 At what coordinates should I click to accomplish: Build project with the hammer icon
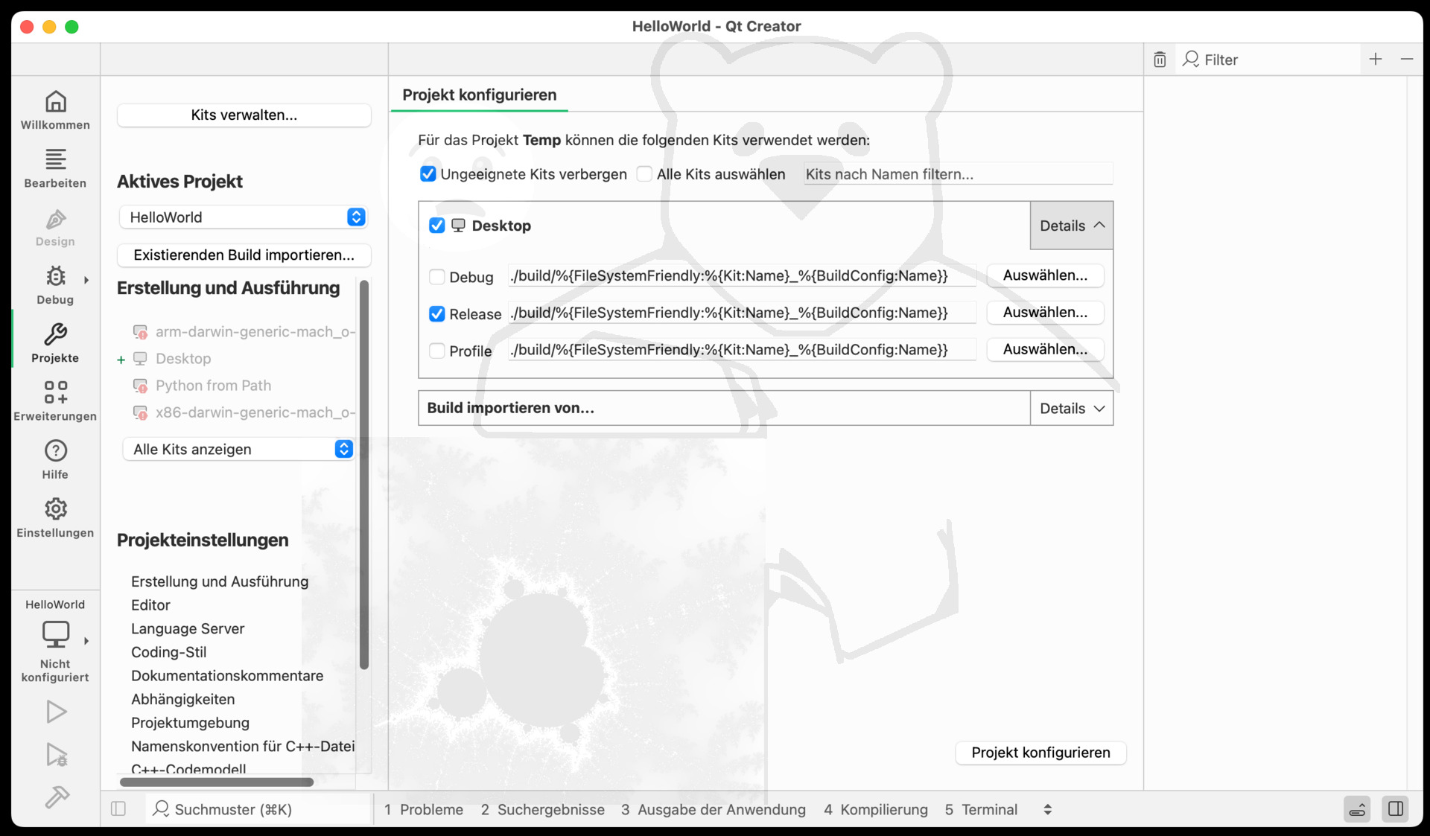(57, 797)
